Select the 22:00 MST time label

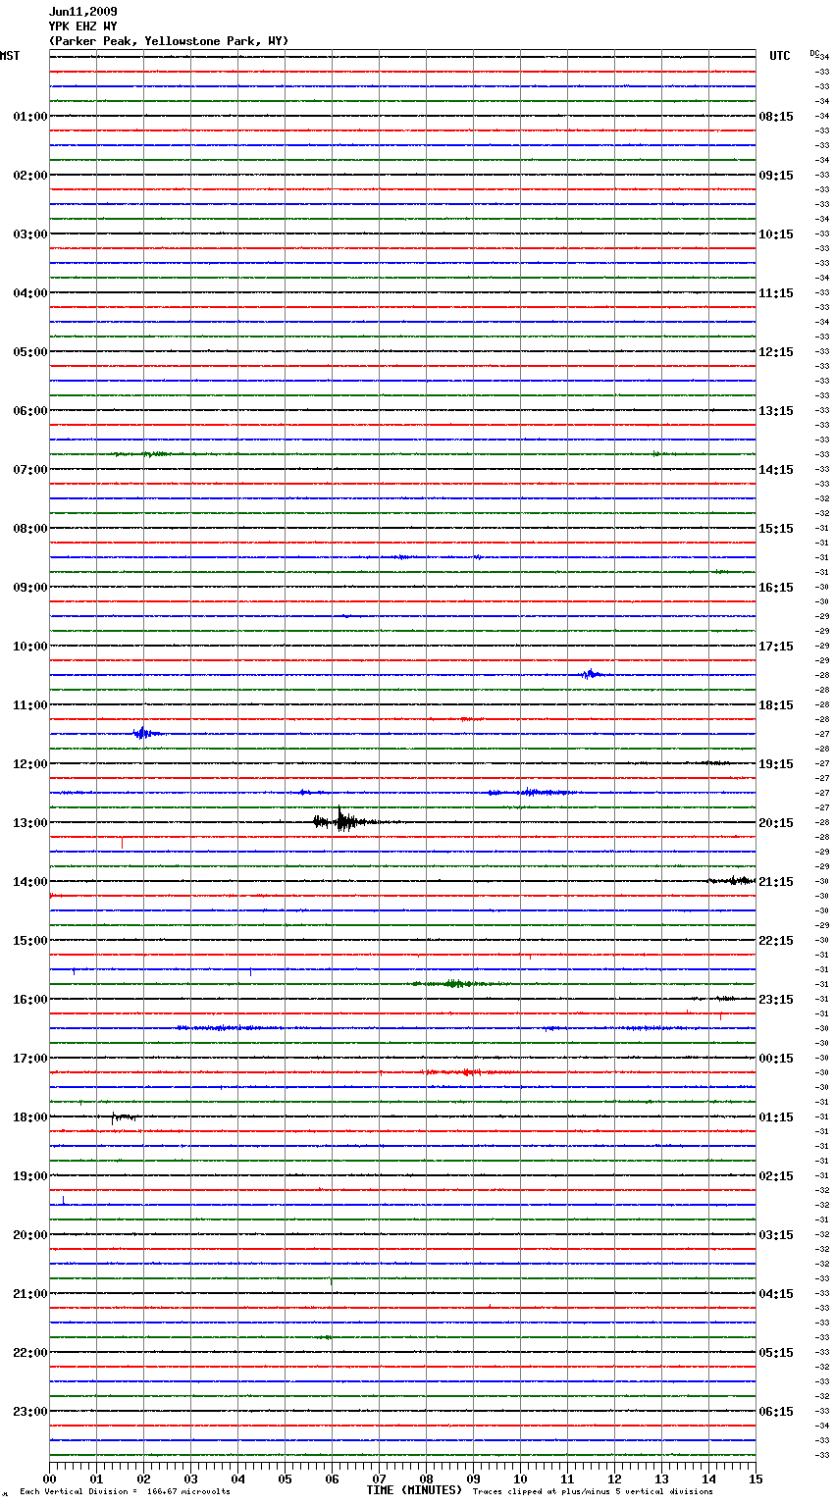click(30, 1353)
